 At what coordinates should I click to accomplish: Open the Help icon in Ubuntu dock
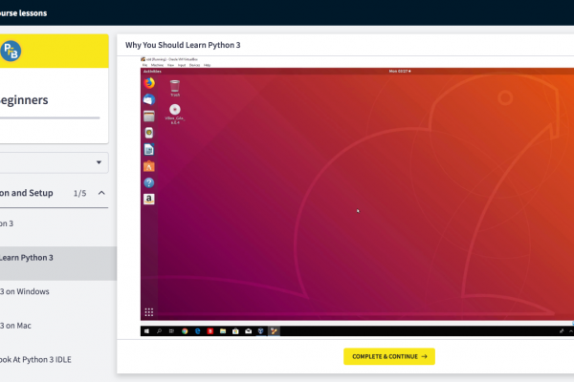tap(149, 182)
